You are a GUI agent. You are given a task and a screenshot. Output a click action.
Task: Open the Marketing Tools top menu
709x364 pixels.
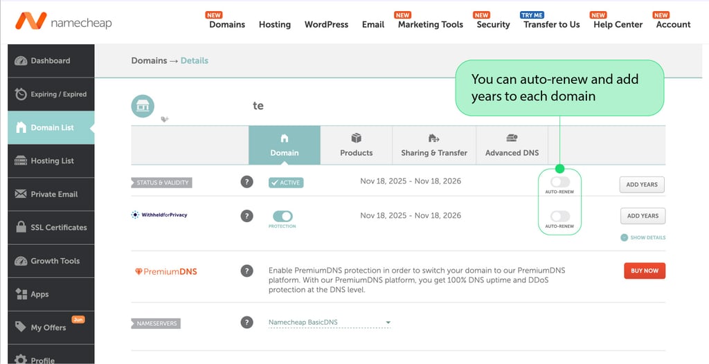(x=431, y=24)
